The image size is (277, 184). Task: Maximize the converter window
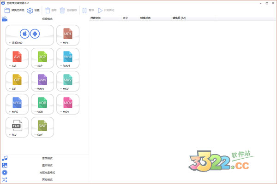point(267,3)
